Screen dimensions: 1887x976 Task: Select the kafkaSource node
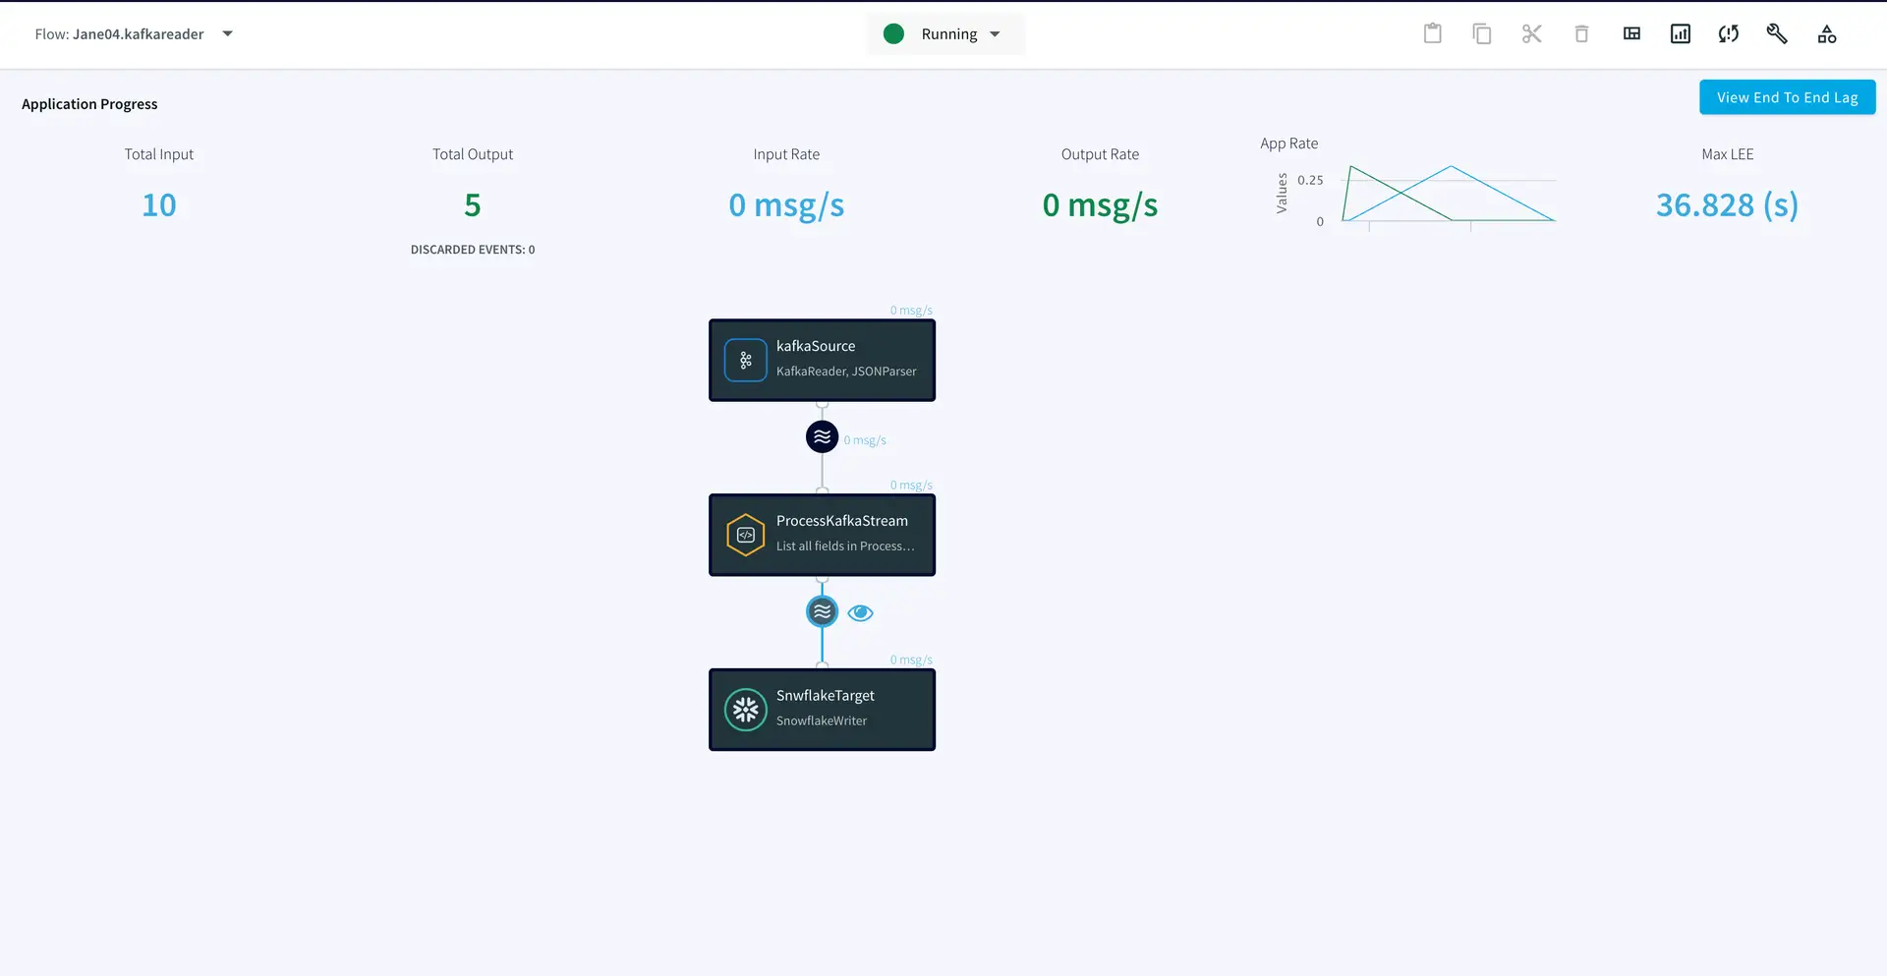tap(822, 360)
